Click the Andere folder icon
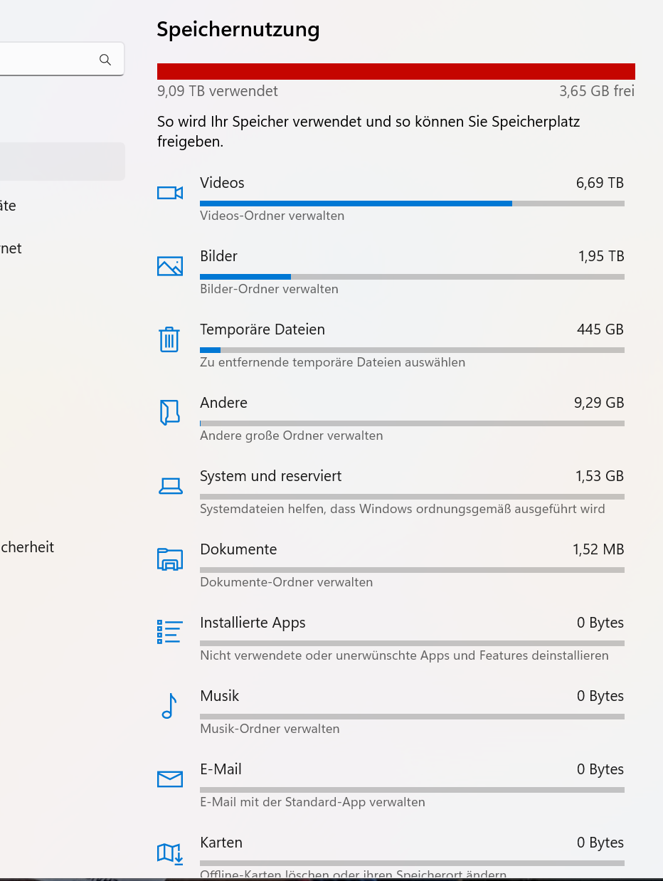The height and width of the screenshot is (881, 663). click(169, 413)
